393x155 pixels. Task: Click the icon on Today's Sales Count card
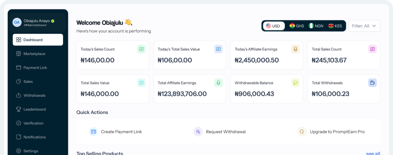[x=141, y=49]
